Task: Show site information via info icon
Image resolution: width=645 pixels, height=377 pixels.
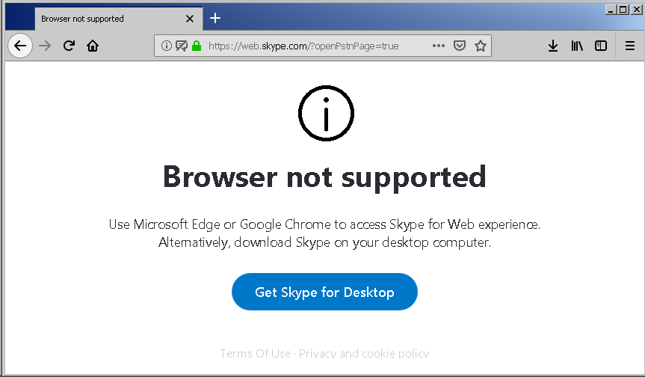Action: click(x=166, y=46)
